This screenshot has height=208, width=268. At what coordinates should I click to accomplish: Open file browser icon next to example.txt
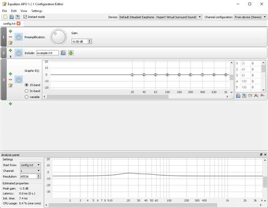63,53
